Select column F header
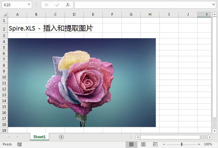Screen dimensions: 218x148 tap(112, 14)
